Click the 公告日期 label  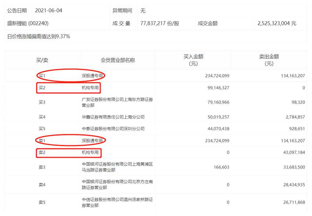pyautogui.click(x=17, y=11)
